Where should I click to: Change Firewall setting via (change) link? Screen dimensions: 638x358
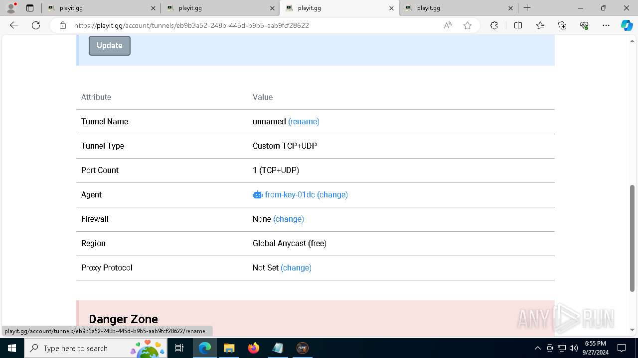(x=289, y=219)
